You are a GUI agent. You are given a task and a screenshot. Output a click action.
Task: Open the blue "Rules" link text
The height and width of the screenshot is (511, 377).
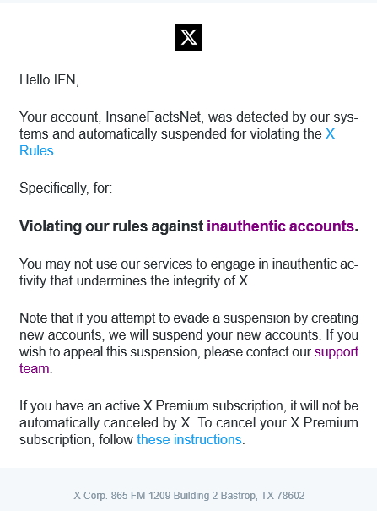(x=36, y=151)
